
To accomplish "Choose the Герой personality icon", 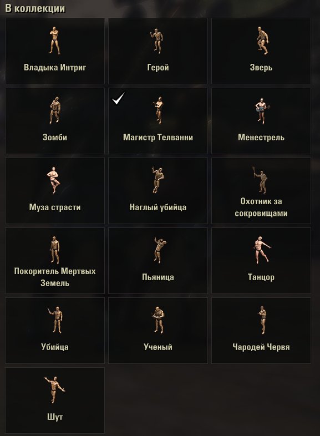I will pyautogui.click(x=158, y=40).
